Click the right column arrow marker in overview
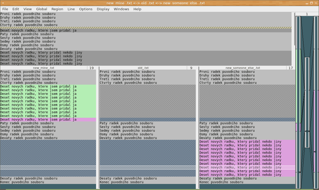 315,152
